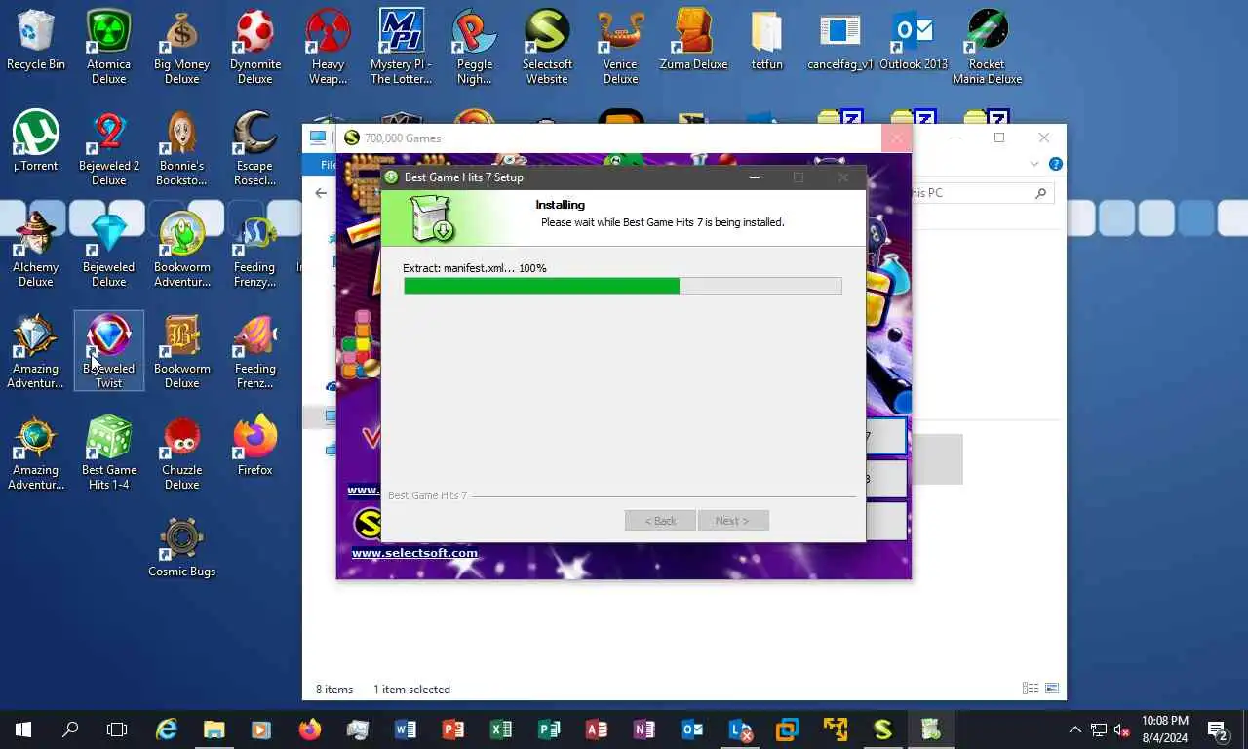Open the muted volume tray icon

click(1122, 729)
